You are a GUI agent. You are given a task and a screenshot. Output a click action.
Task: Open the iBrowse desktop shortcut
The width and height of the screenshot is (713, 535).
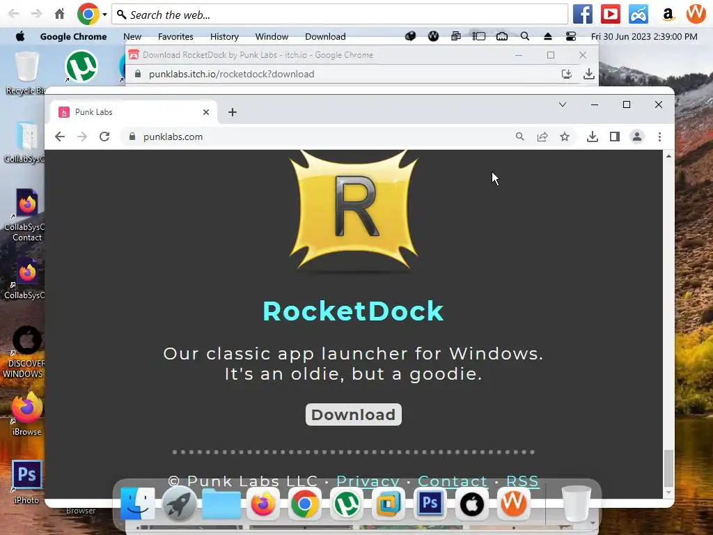(x=27, y=414)
